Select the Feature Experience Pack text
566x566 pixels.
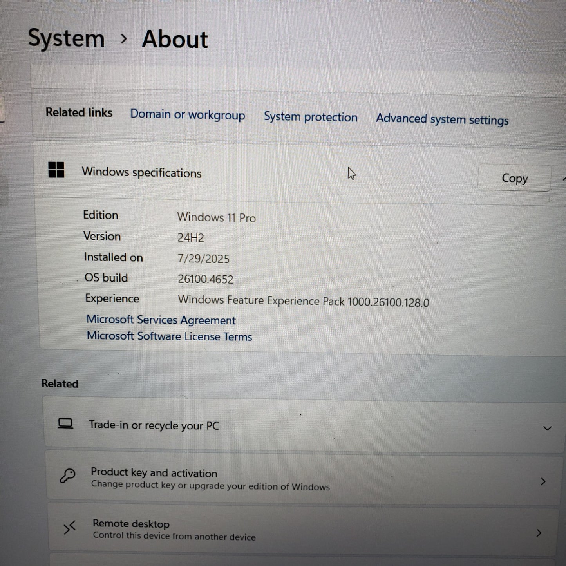[304, 301]
